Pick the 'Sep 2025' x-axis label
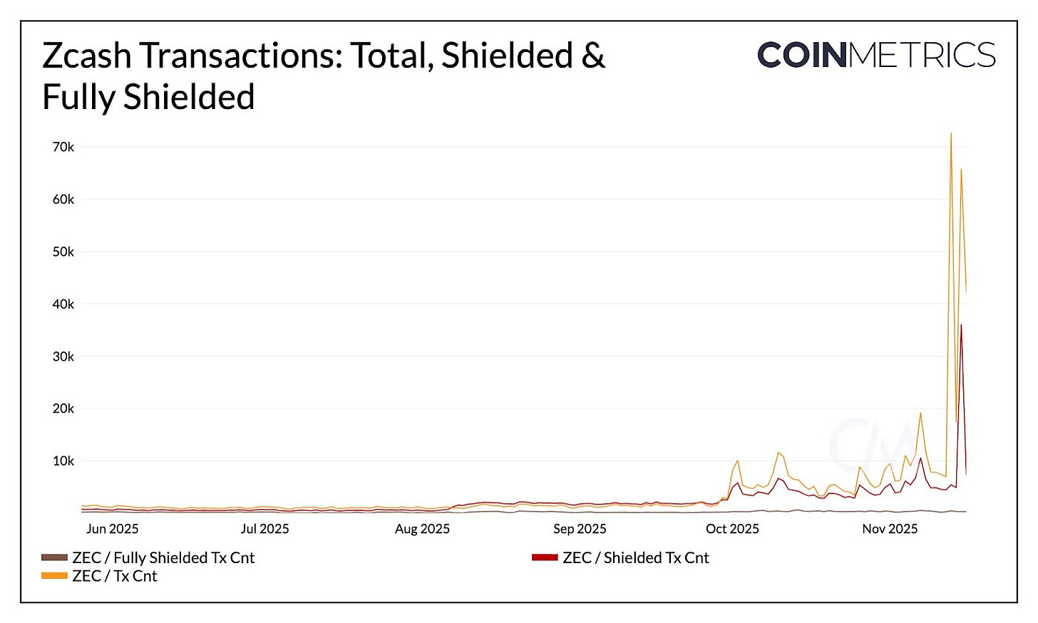 click(580, 529)
